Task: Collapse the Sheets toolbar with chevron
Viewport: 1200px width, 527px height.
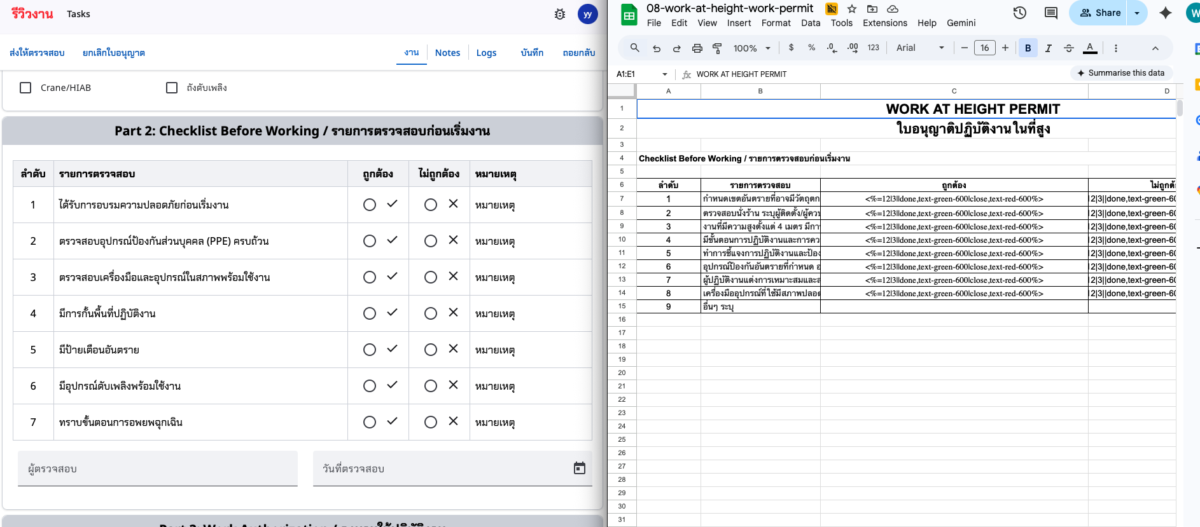Action: pos(1155,48)
